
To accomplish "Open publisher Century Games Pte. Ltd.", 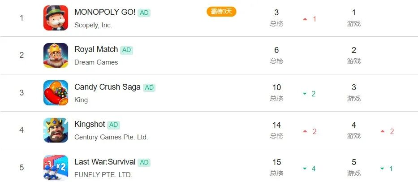I will [x=111, y=137].
